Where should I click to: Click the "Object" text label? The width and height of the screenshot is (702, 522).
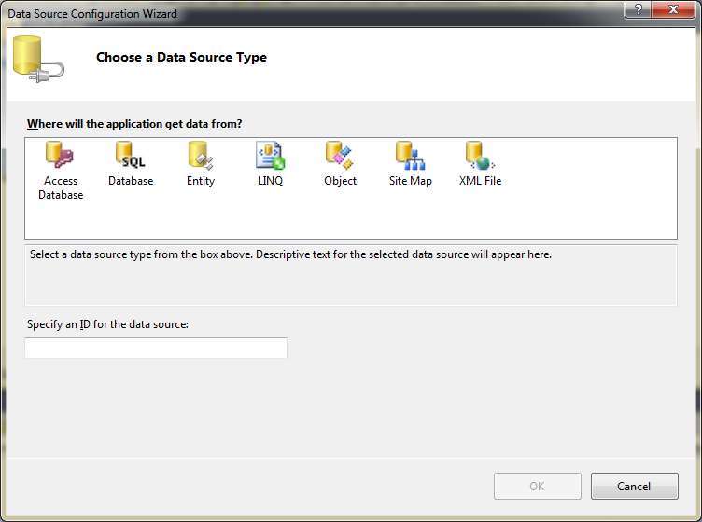pos(340,181)
